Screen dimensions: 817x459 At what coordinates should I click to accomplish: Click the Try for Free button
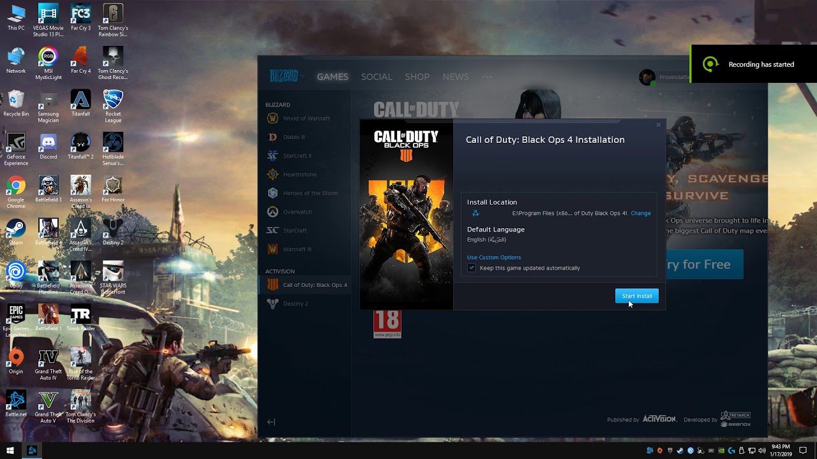(x=705, y=264)
